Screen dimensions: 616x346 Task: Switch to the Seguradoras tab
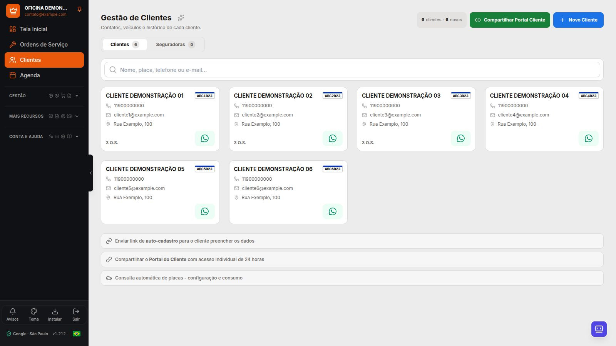coord(175,45)
